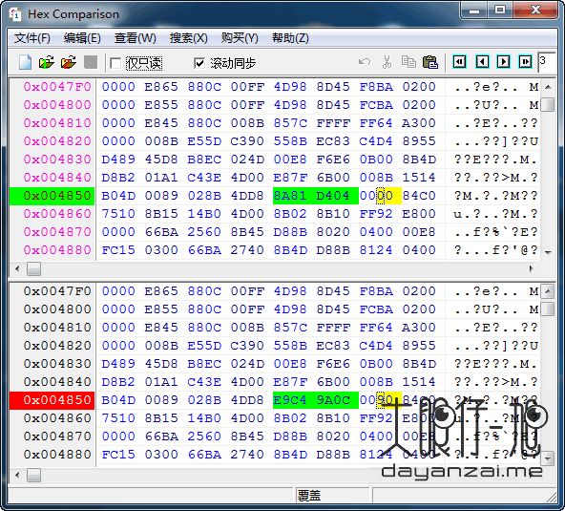
Task: Click the Cut scissors icon
Action: [x=387, y=62]
